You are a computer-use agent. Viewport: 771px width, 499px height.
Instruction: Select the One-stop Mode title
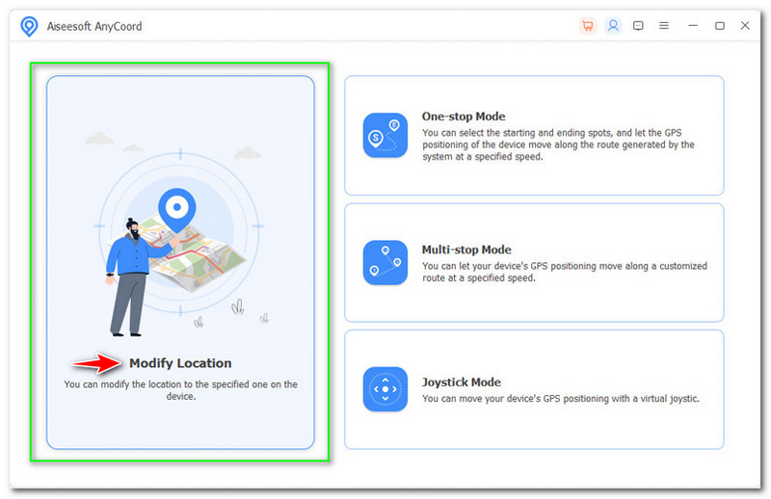tap(464, 117)
